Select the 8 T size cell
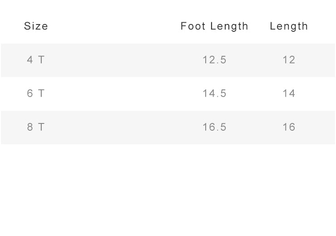This screenshot has height=236, width=336. (35, 127)
